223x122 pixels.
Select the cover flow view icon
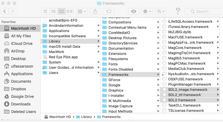[70, 11]
